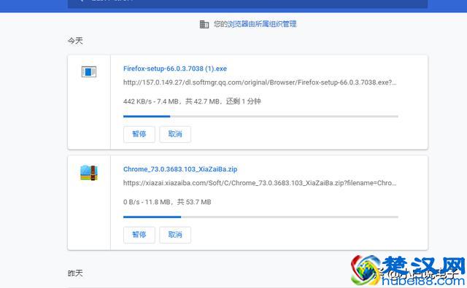467x288 pixels.
Task: Pause the Firefox setup download
Action: pyautogui.click(x=139, y=134)
